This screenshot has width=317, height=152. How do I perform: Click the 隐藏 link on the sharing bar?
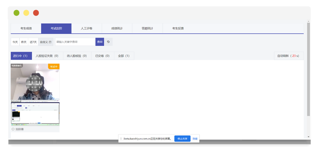tap(195, 139)
